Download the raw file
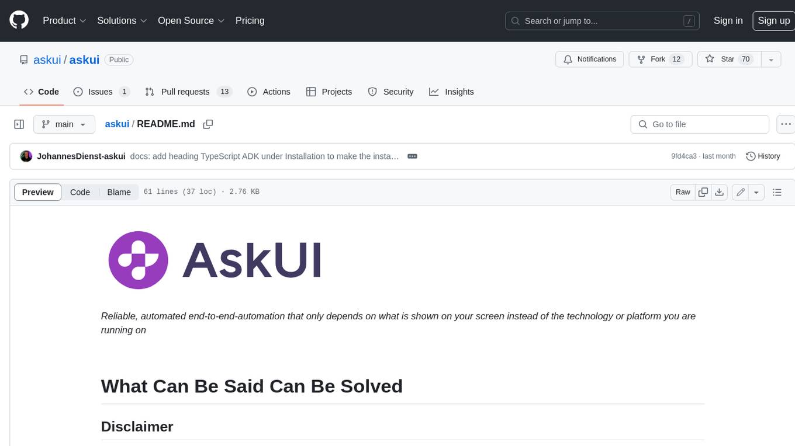The width and height of the screenshot is (795, 446). point(720,192)
